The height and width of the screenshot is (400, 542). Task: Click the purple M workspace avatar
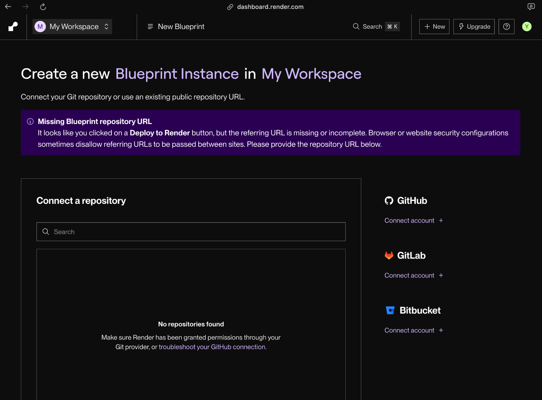40,26
